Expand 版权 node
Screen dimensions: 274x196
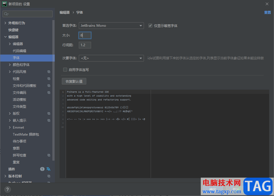pos(10,114)
